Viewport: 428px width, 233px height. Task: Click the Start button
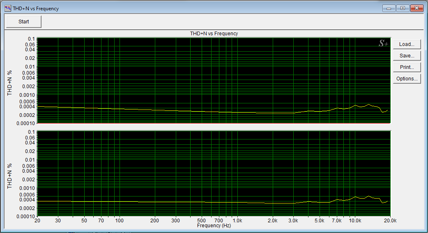(x=24, y=21)
